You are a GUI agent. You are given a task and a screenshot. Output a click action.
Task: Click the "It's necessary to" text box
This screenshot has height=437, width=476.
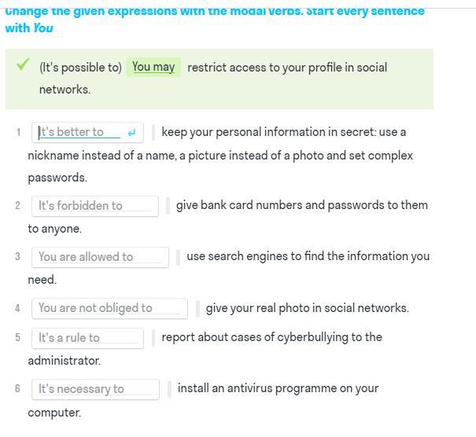(x=94, y=389)
